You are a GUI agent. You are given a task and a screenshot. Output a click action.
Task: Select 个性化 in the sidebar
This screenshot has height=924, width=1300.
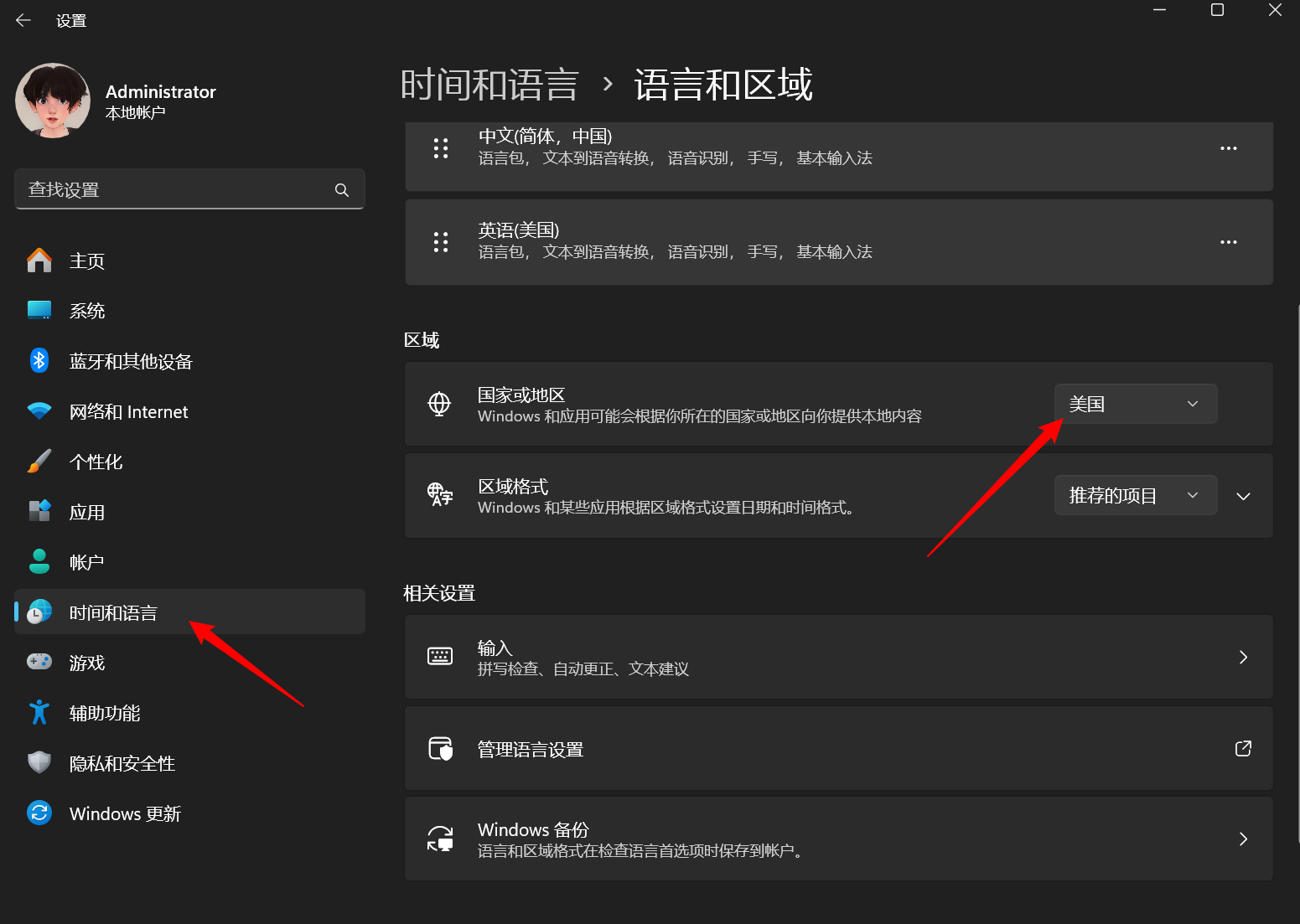[189, 462]
